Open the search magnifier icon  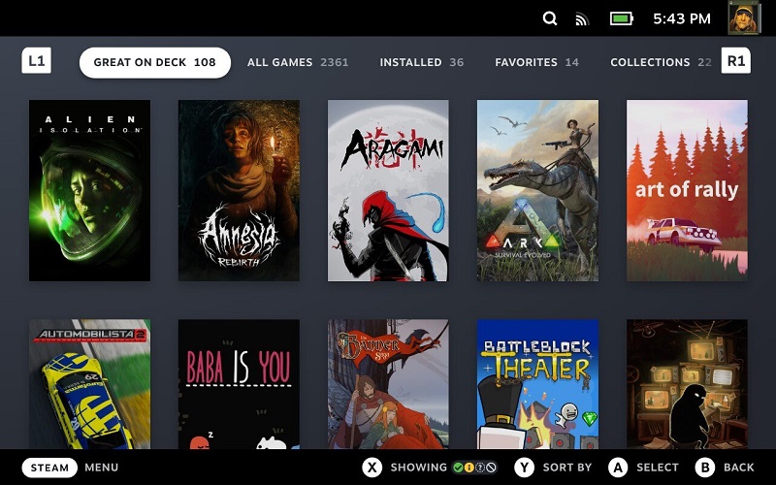pyautogui.click(x=550, y=18)
